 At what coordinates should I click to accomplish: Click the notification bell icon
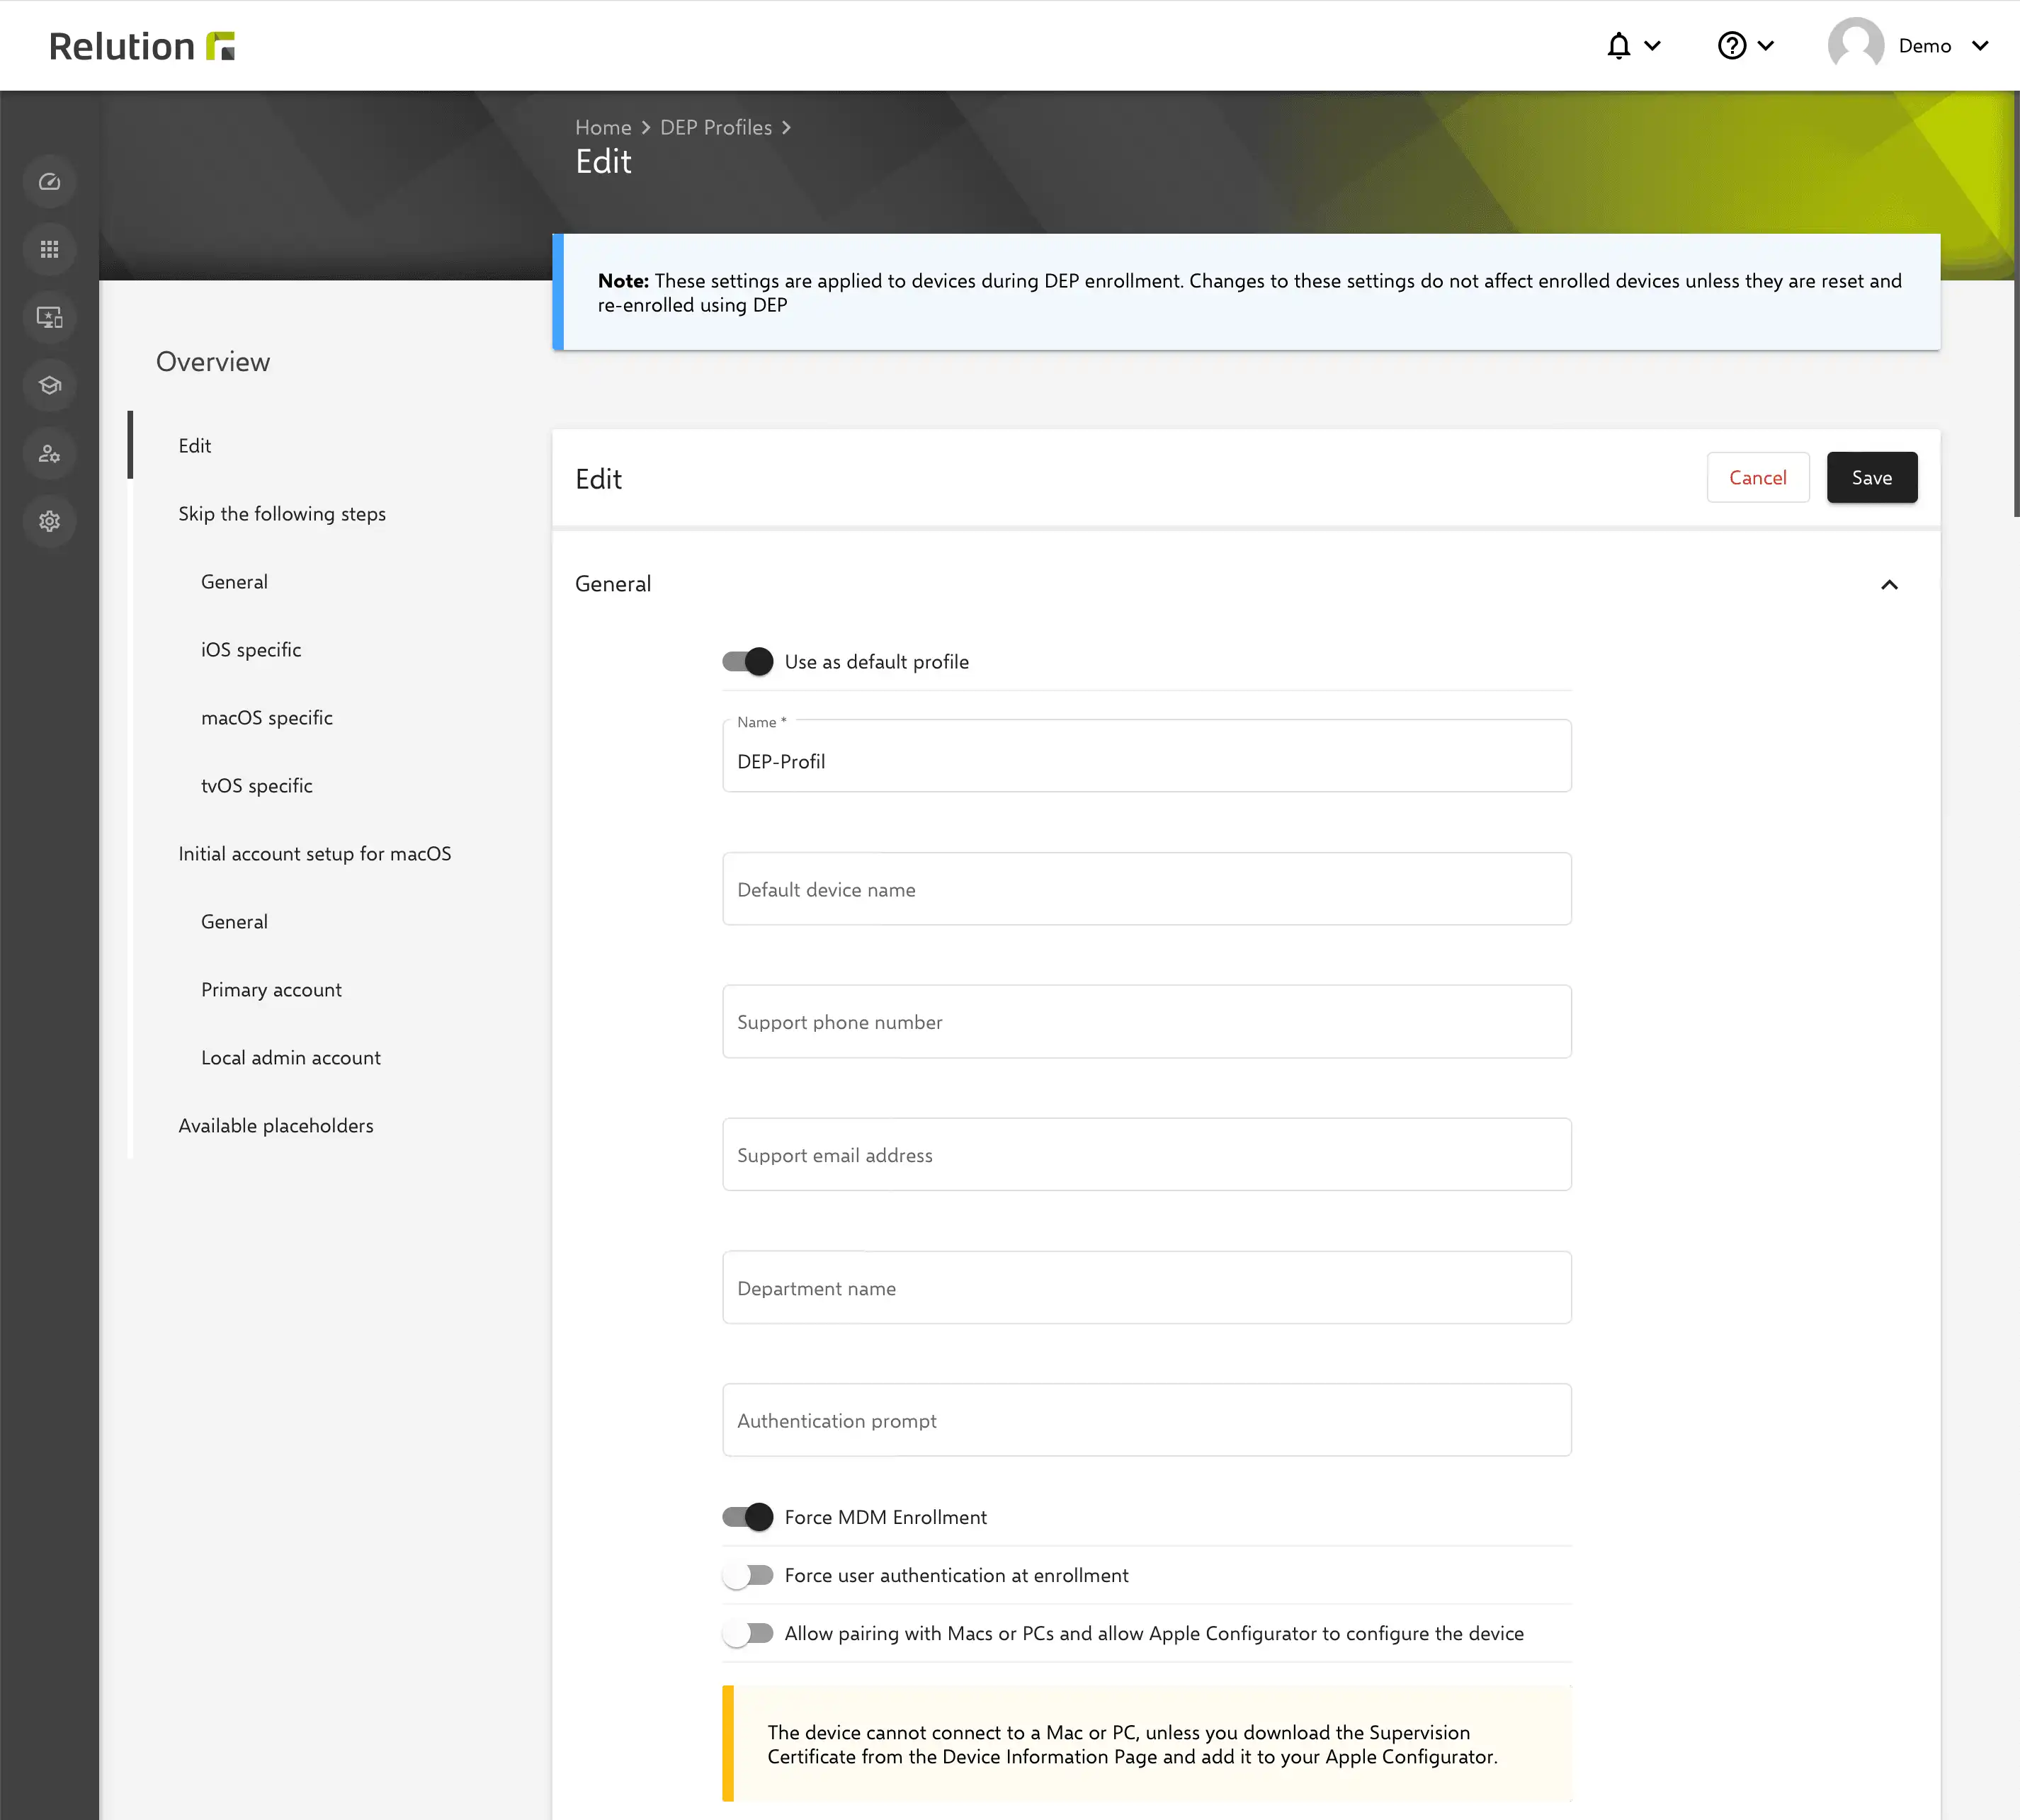pos(1619,46)
